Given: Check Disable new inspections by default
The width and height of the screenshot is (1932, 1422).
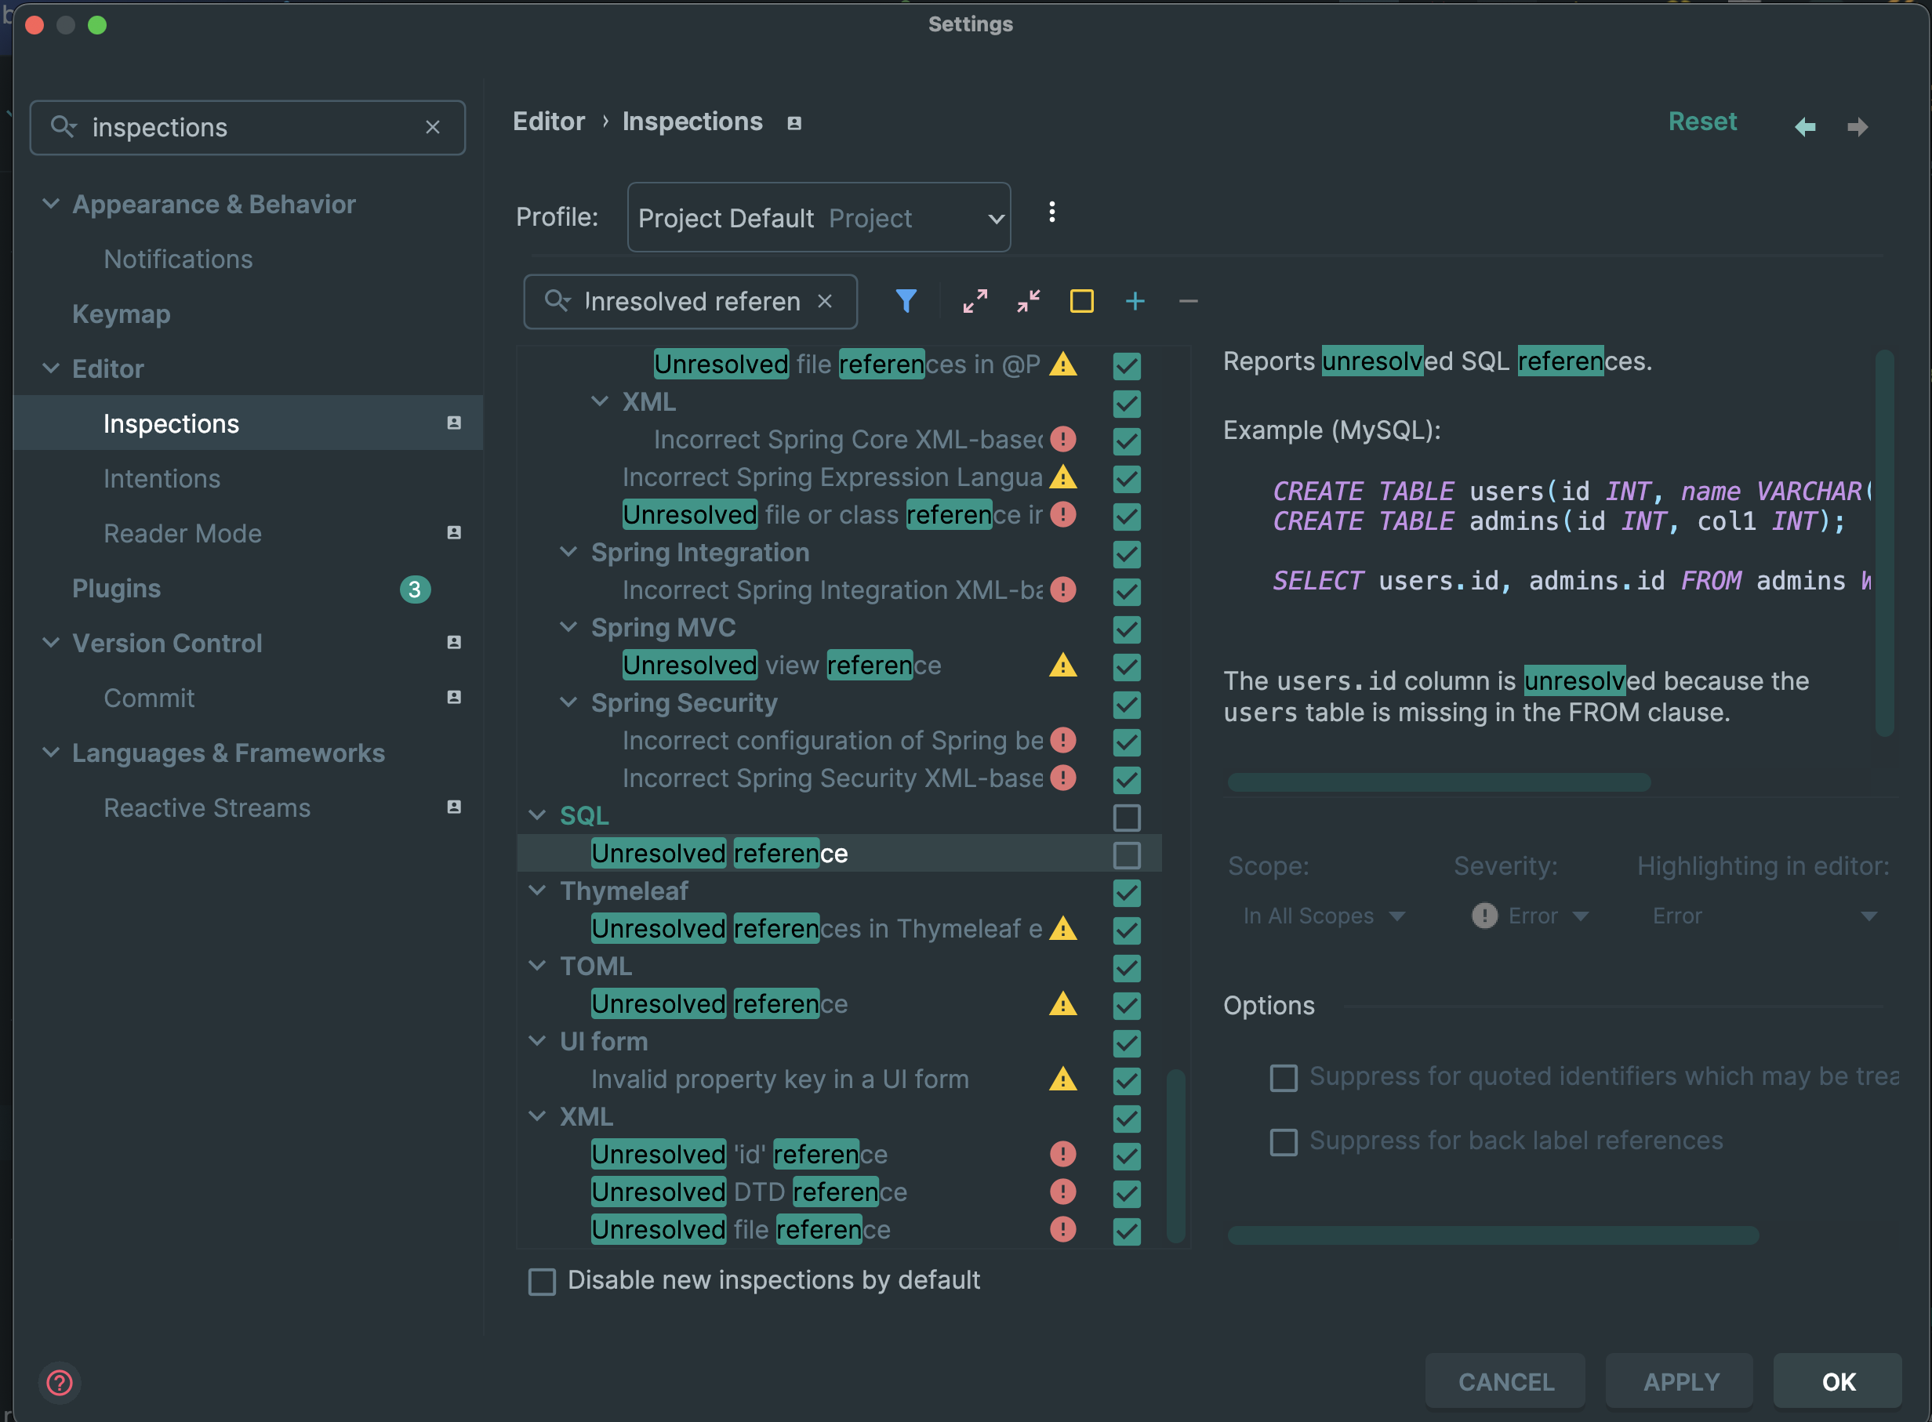Looking at the screenshot, I should [542, 1281].
